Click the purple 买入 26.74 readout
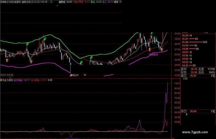 [108, 2]
